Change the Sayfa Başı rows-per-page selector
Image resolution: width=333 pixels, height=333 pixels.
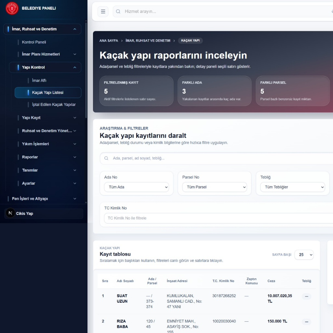(304, 255)
